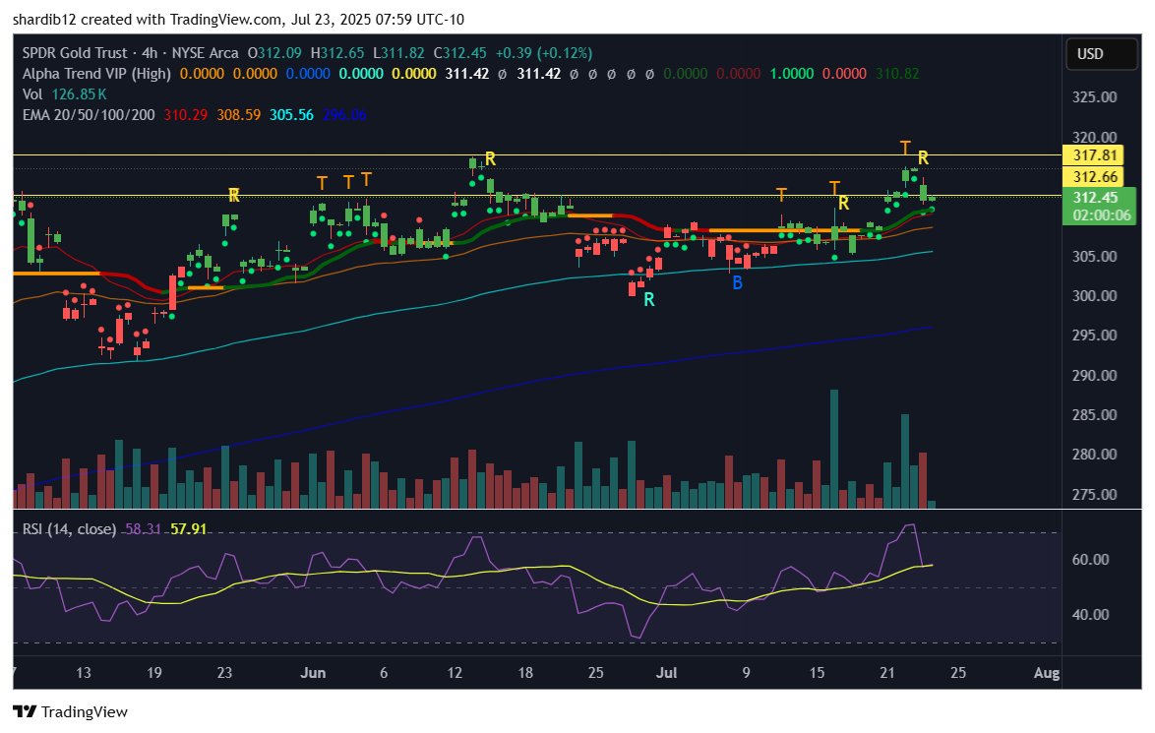Click the 275.00 price axis label
Image resolution: width=1155 pixels, height=733 pixels.
pyautogui.click(x=1095, y=494)
